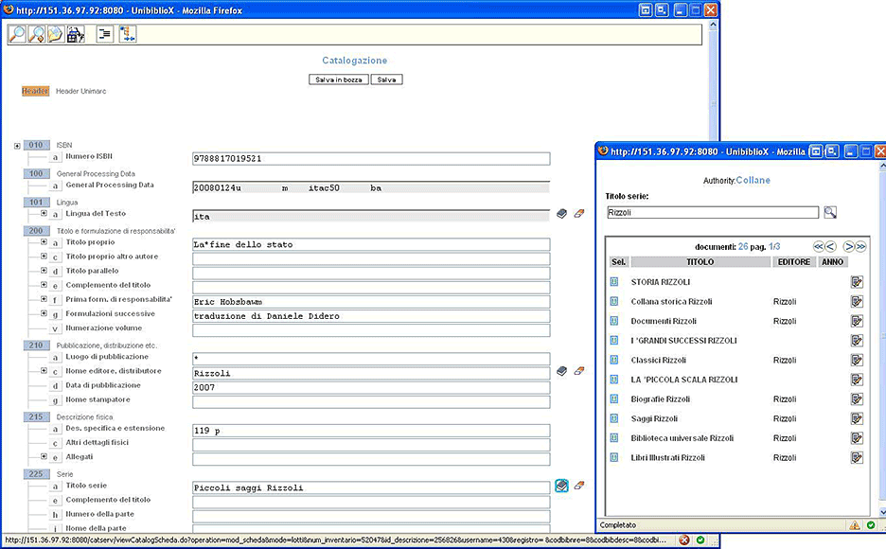The image size is (886, 549).
Task: Edit the Documenti Rizzoli record with its pencil icon
Action: point(858,321)
